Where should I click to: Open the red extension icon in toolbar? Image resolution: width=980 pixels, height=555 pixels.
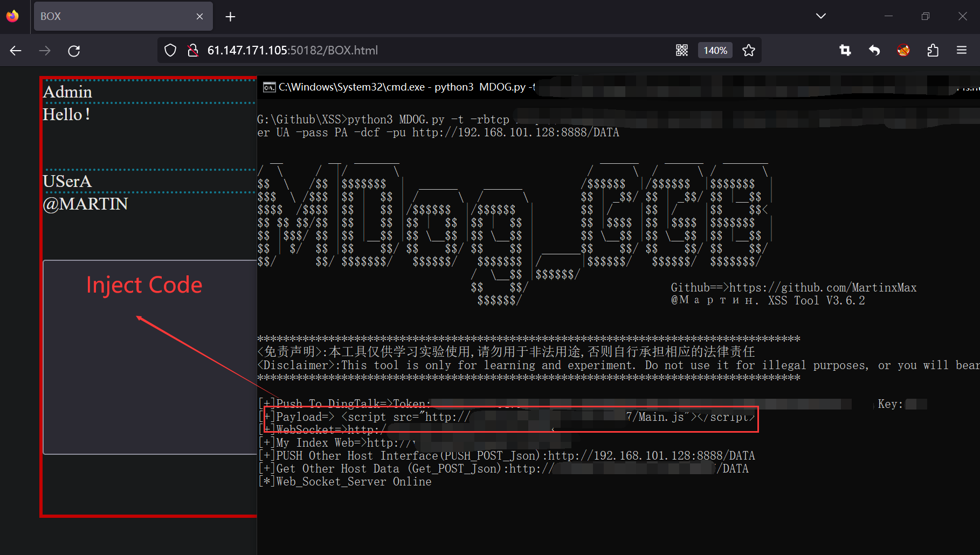pos(903,50)
